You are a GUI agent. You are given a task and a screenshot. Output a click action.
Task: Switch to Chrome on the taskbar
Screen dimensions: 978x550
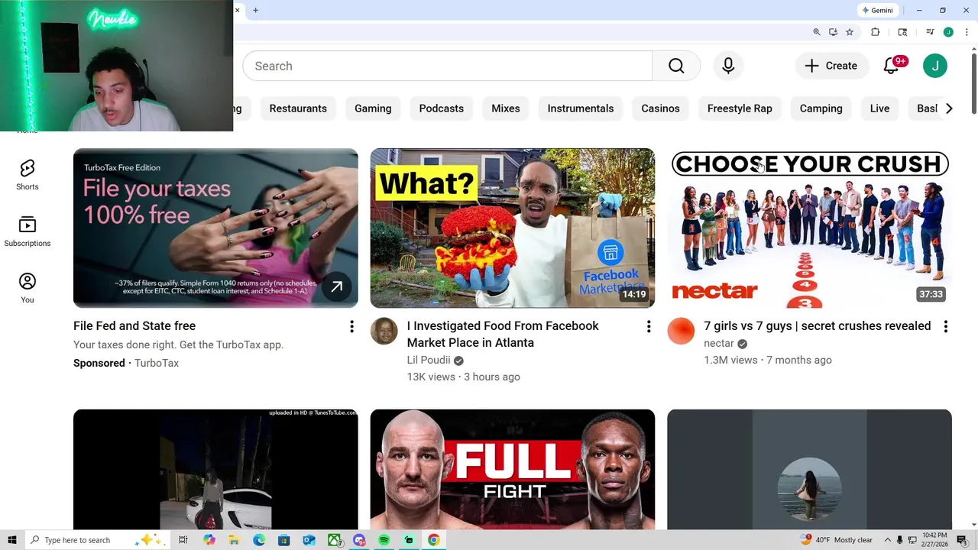pyautogui.click(x=433, y=540)
